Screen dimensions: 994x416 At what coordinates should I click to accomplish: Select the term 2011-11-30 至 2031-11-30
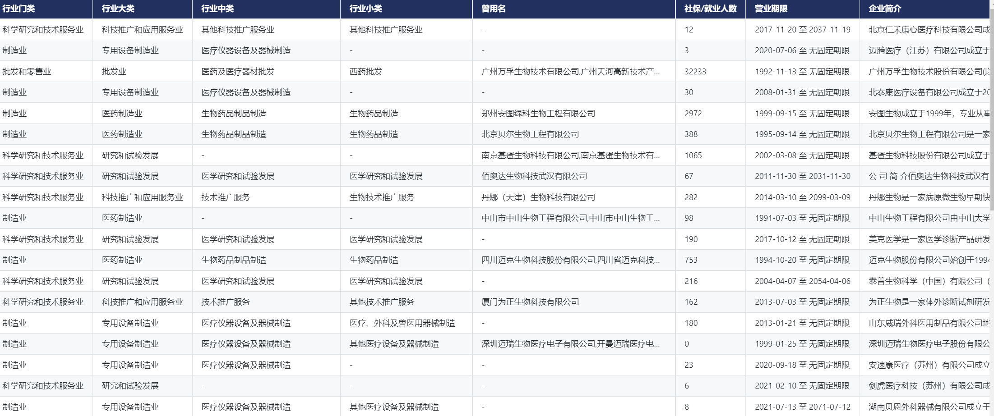pyautogui.click(x=803, y=176)
